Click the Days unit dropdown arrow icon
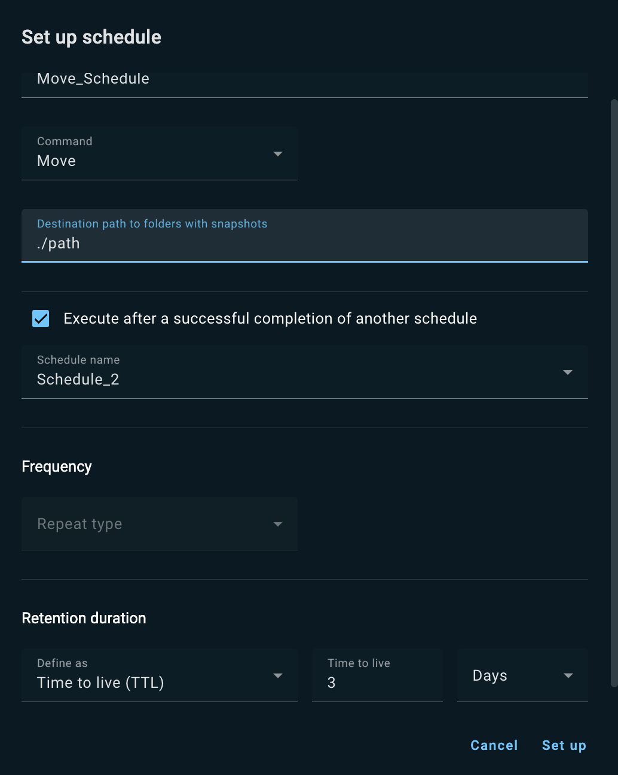The height and width of the screenshot is (775, 618). click(568, 676)
